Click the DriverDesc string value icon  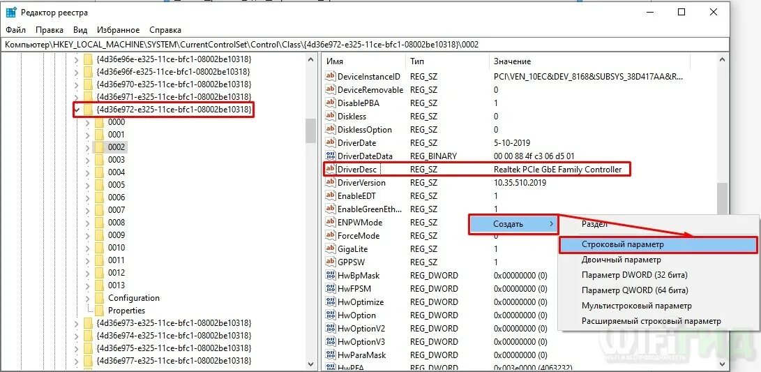pos(331,170)
